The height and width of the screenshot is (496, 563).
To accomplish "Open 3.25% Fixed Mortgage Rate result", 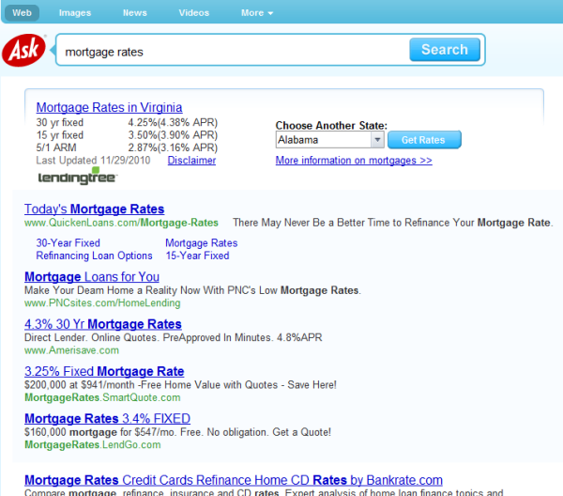I will point(104,371).
